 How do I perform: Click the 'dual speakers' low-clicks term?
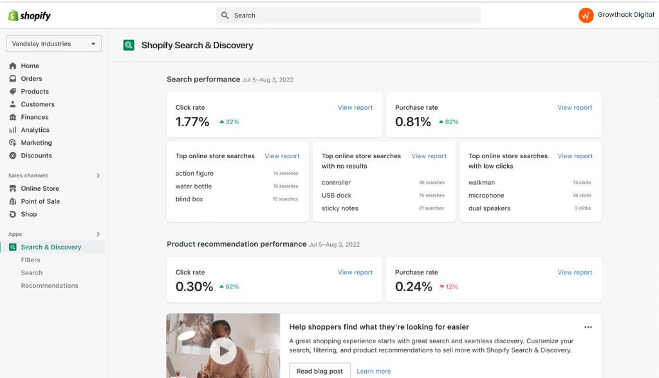490,208
